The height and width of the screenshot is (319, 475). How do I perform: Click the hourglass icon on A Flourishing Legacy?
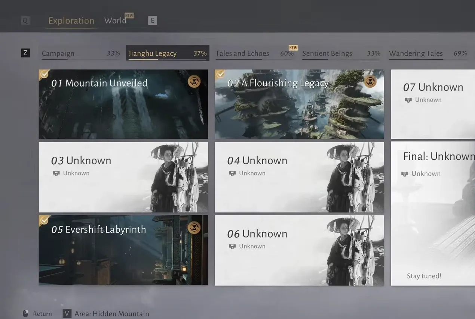pos(370,81)
